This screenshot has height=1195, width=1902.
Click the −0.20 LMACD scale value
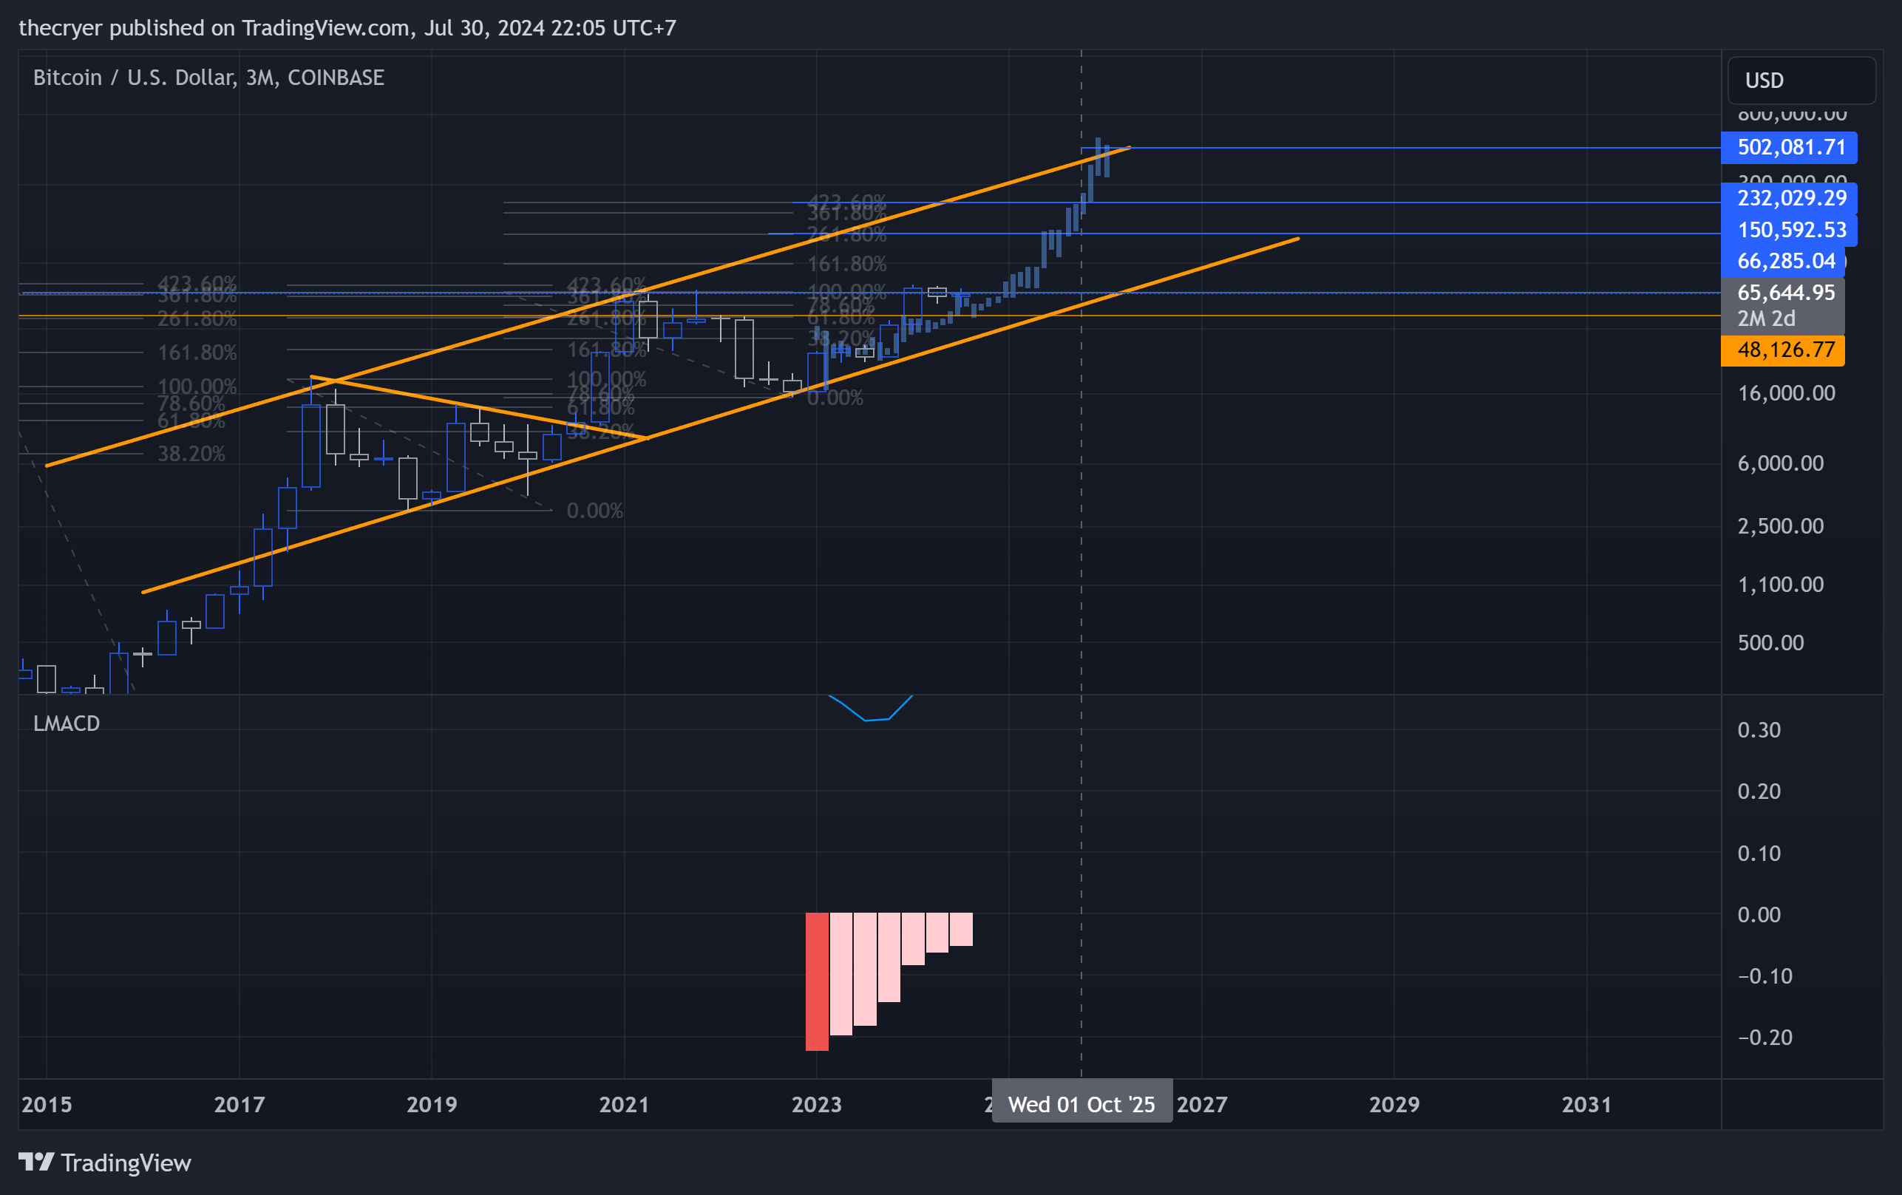pyautogui.click(x=1765, y=1037)
